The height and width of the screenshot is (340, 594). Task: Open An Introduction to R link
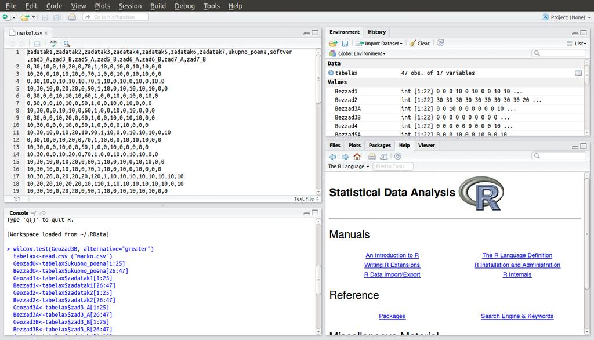392,255
